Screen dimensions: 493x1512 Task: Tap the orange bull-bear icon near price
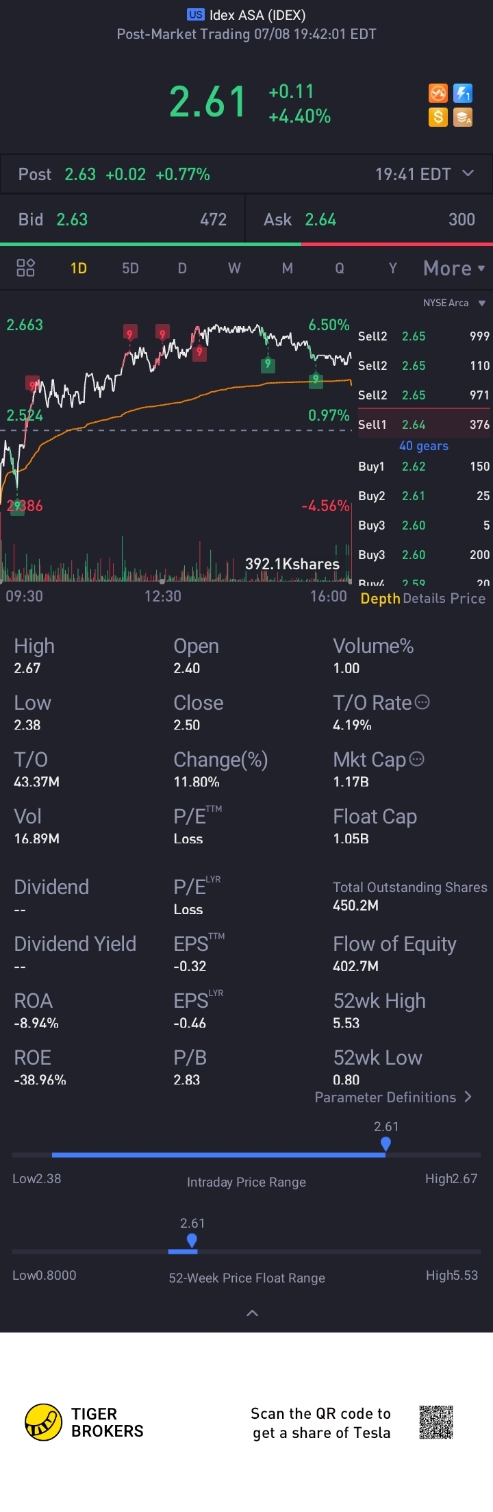pos(438,93)
